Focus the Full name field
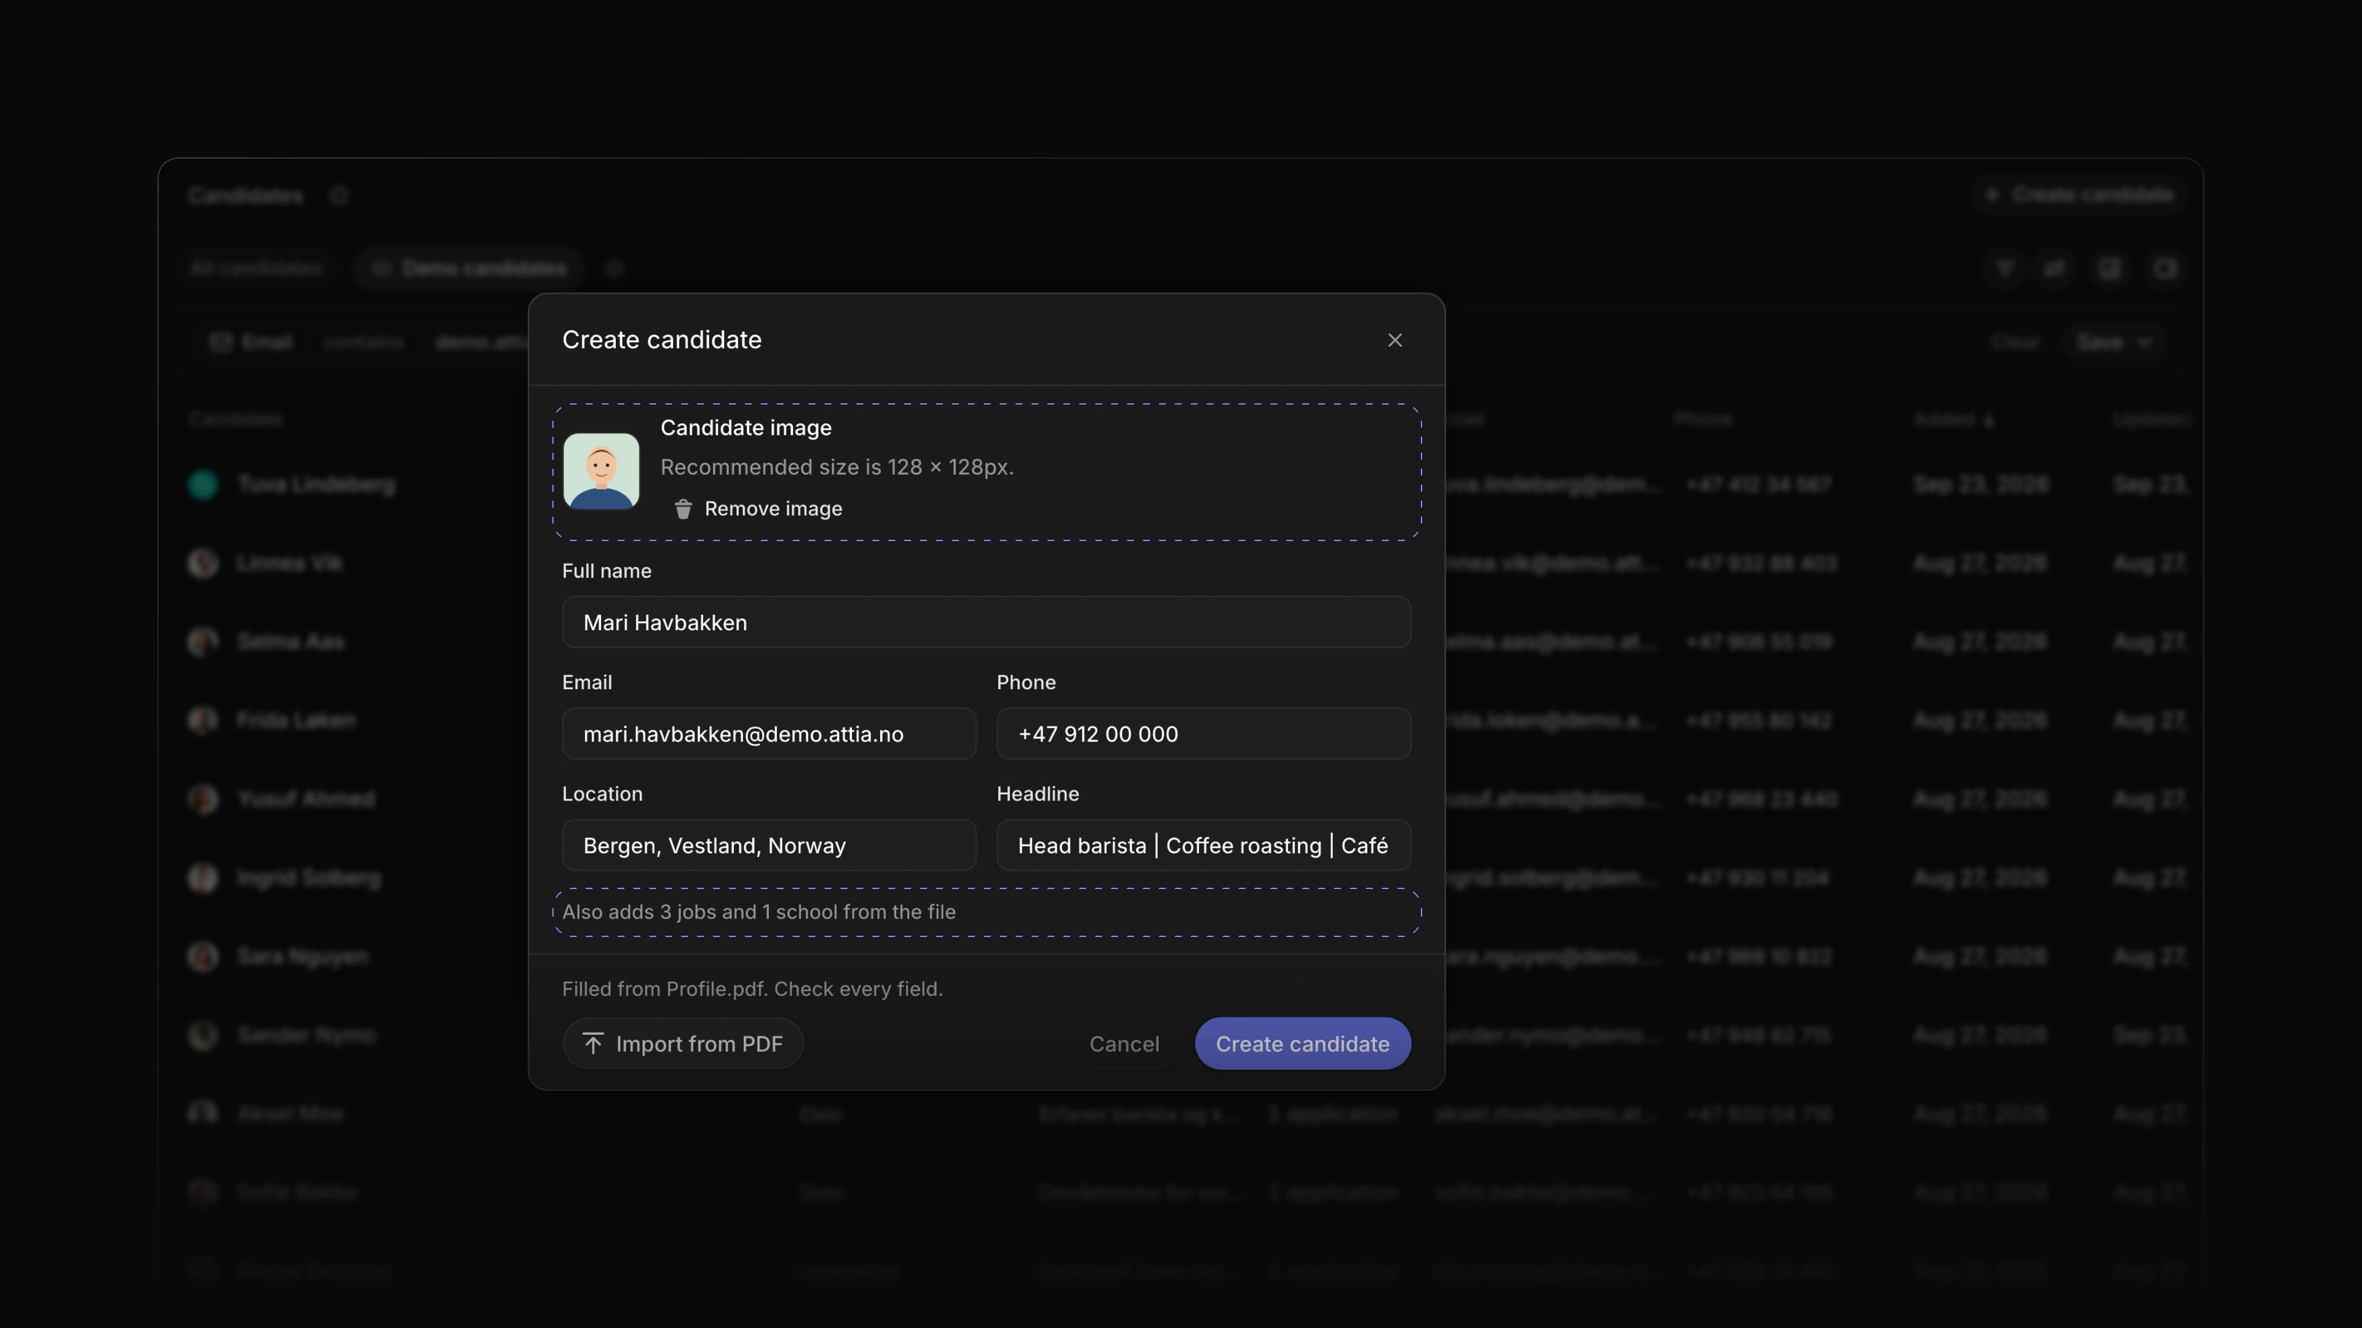2362x1328 pixels. click(x=985, y=622)
